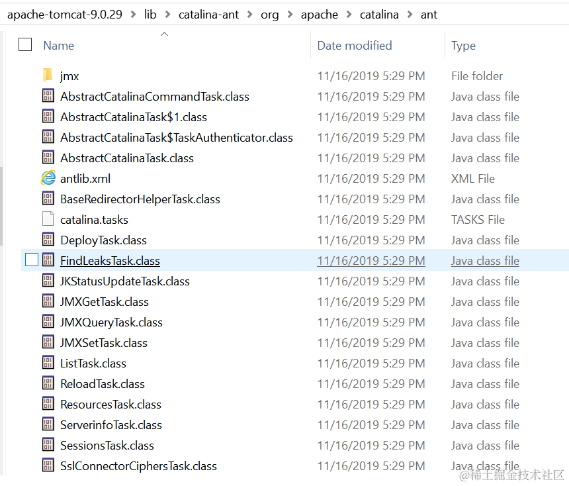Expand chevron after lib in breadcrumb
The image size is (569, 486).
click(167, 15)
